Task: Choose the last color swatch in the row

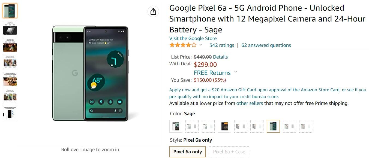Action: [x=305, y=126]
